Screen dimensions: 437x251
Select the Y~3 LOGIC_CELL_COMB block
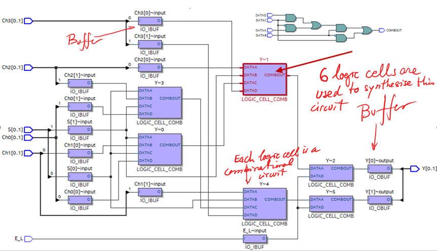coord(160,102)
